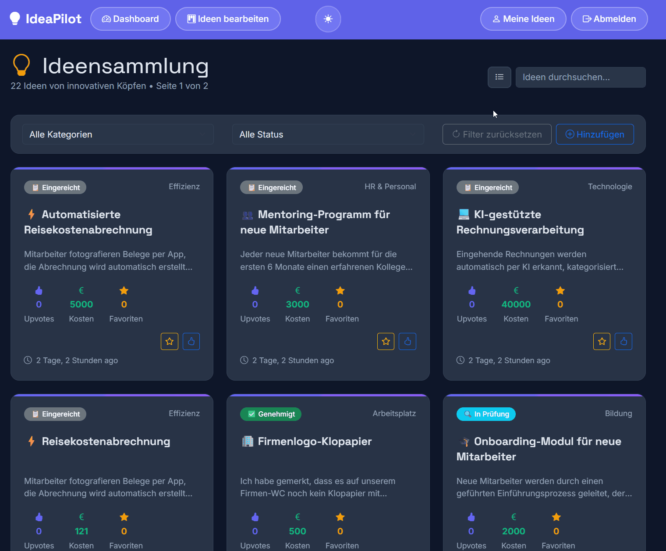Viewport: 666px width, 551px height.
Task: Toggle upvote on the Mentoring-Programm card
Action: pyautogui.click(x=407, y=341)
